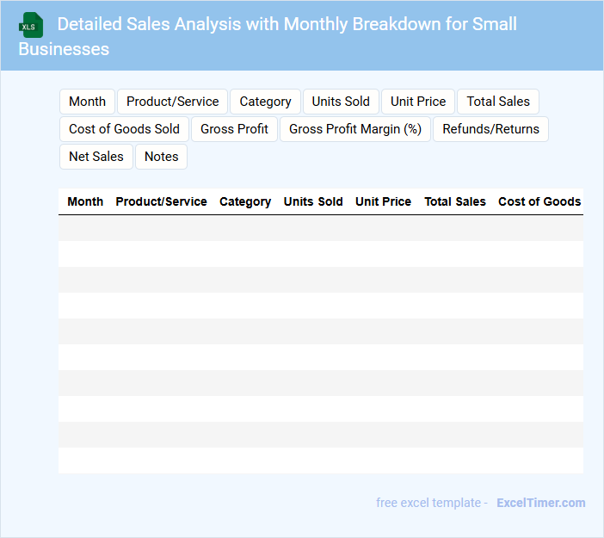Select the Month tag button
604x538 pixels.
click(87, 102)
